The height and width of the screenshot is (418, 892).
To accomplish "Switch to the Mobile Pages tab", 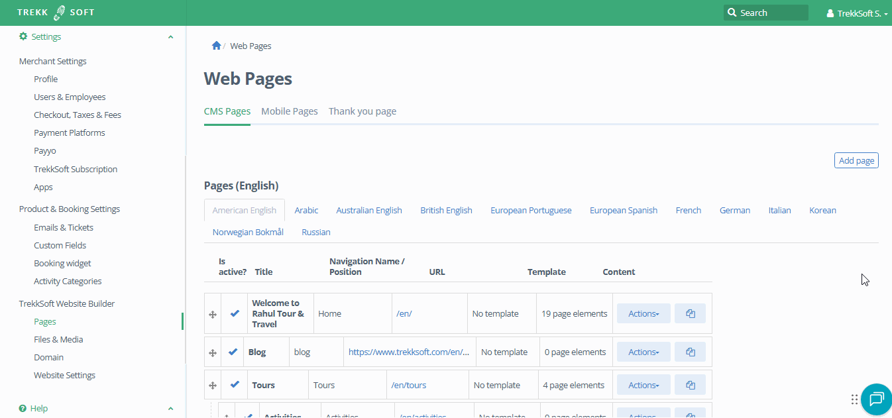I will [x=289, y=111].
